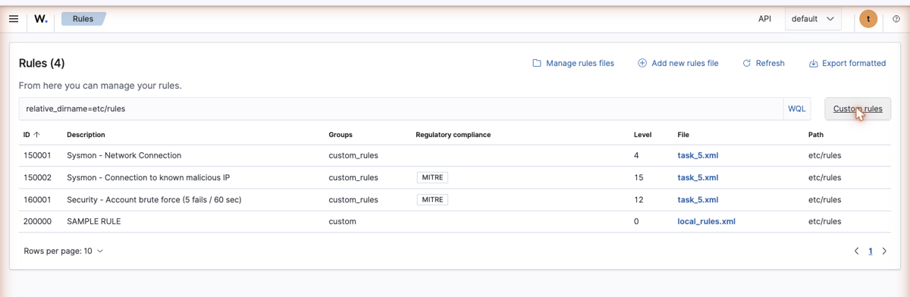
Task: Select rule ID 150001
Action: click(x=37, y=155)
